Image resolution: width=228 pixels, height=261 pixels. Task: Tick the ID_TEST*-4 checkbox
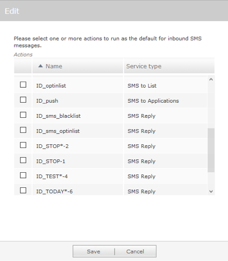(x=23, y=175)
